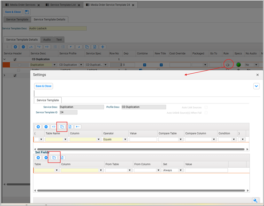264x206 pixels.
Task: Open the Service Profile CD Duplication dropdown
Action: coord(81,65)
